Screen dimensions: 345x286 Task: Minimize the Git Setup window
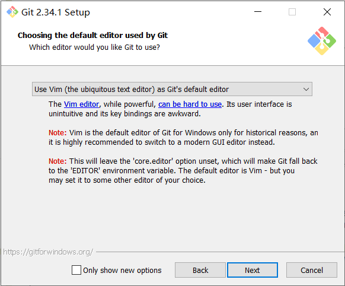pos(258,12)
